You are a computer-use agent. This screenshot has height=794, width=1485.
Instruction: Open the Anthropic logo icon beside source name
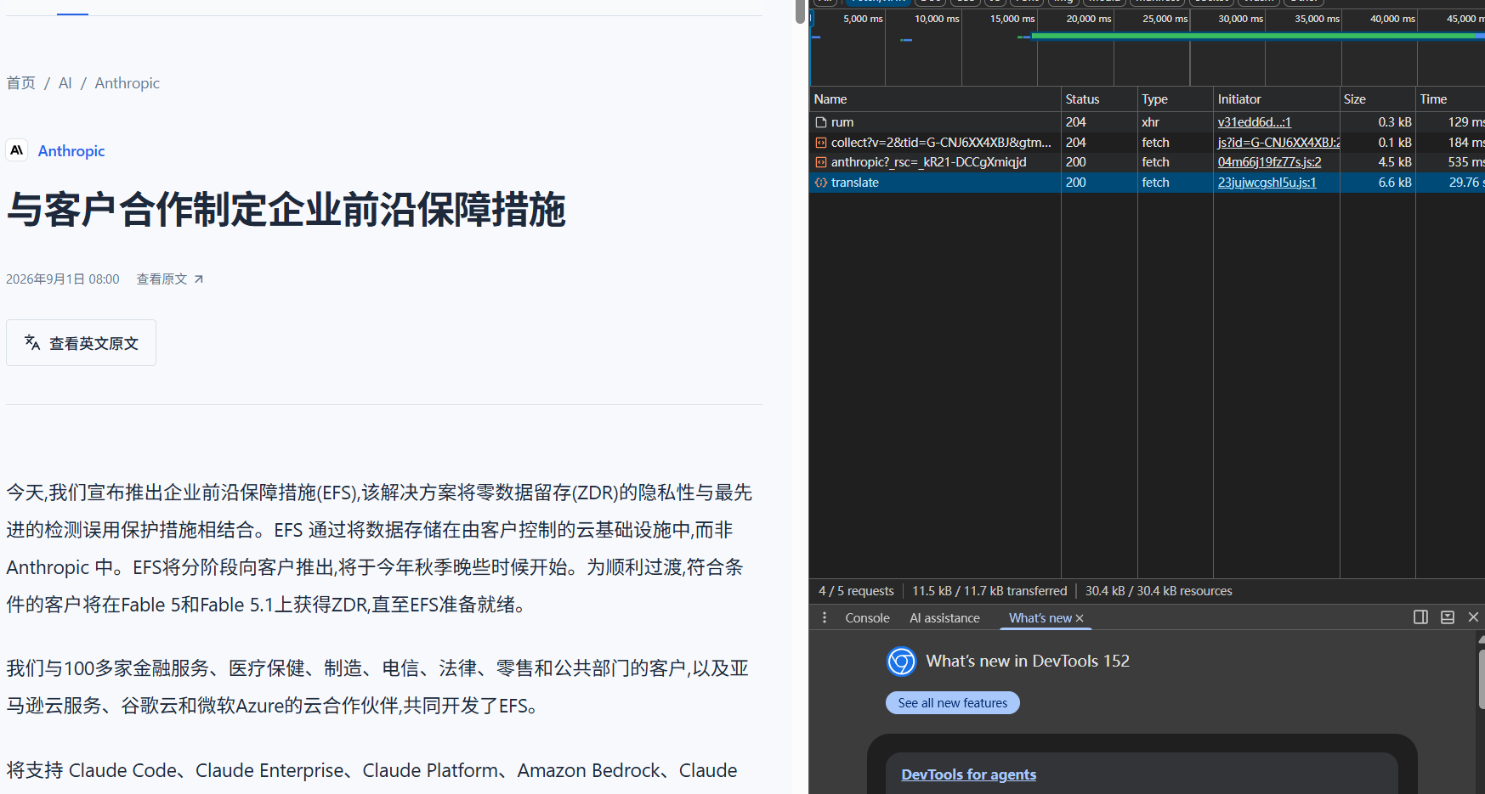pos(17,150)
